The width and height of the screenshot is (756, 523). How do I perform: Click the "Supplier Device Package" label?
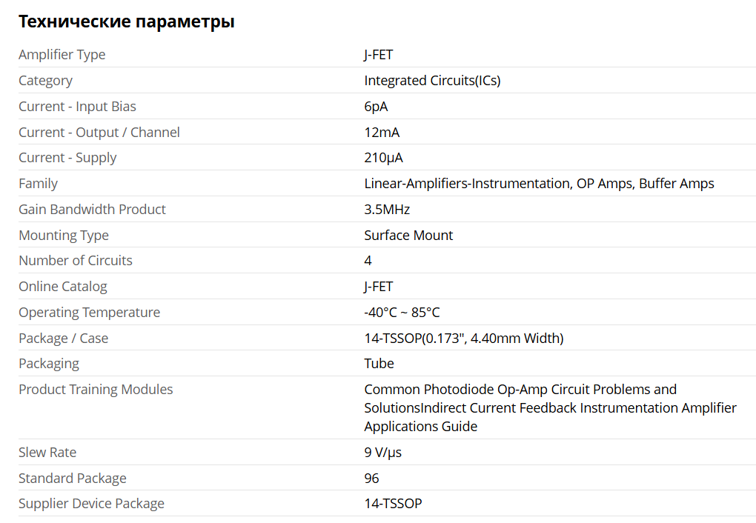point(91,504)
